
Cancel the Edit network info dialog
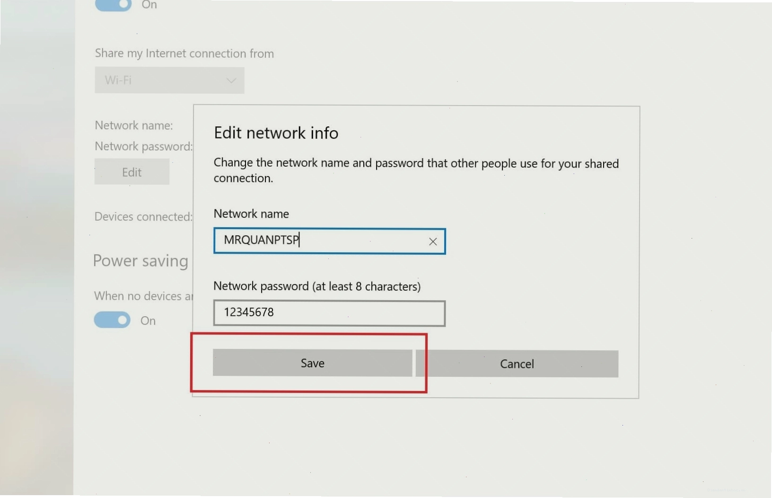pos(517,364)
